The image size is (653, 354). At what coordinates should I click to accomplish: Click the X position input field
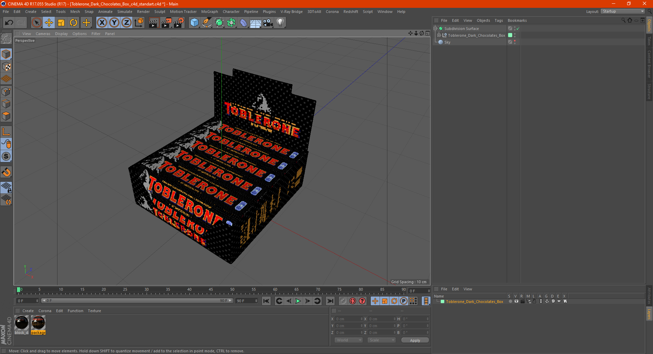pos(349,319)
